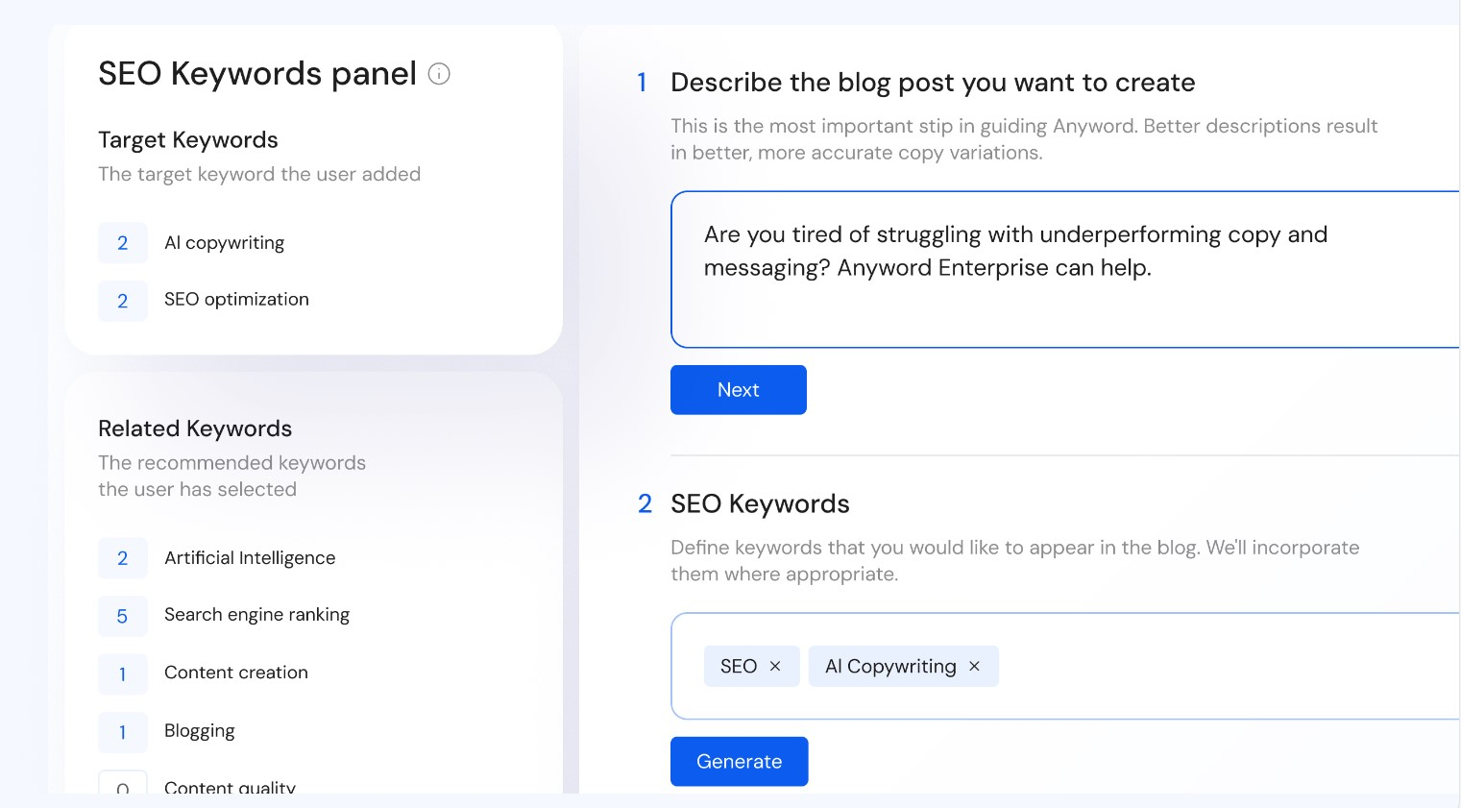Viewport: 1461px width, 808px height.
Task: Click the count badge beside Content creation
Action: click(123, 674)
